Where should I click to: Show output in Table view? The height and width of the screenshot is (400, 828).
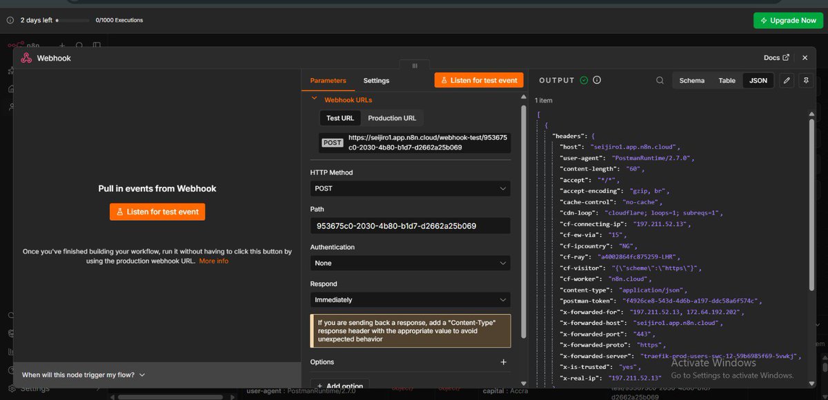click(727, 81)
